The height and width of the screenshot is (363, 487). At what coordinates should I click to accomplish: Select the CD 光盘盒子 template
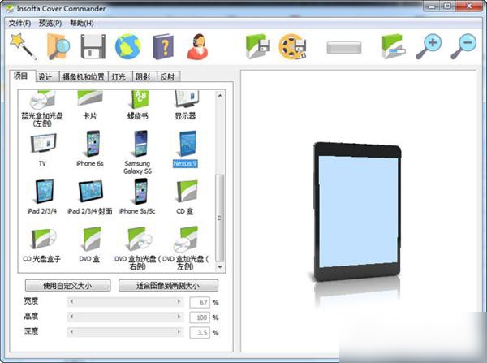click(x=41, y=245)
